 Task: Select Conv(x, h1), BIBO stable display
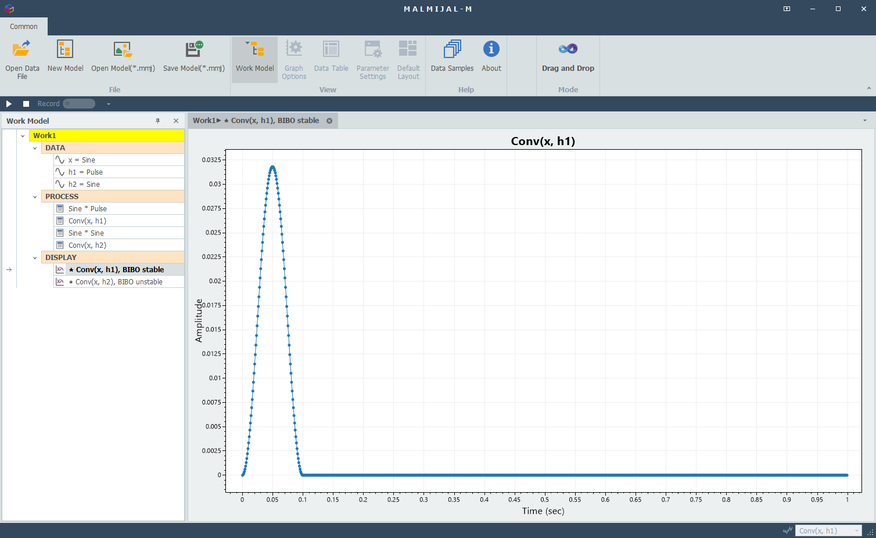pos(119,270)
